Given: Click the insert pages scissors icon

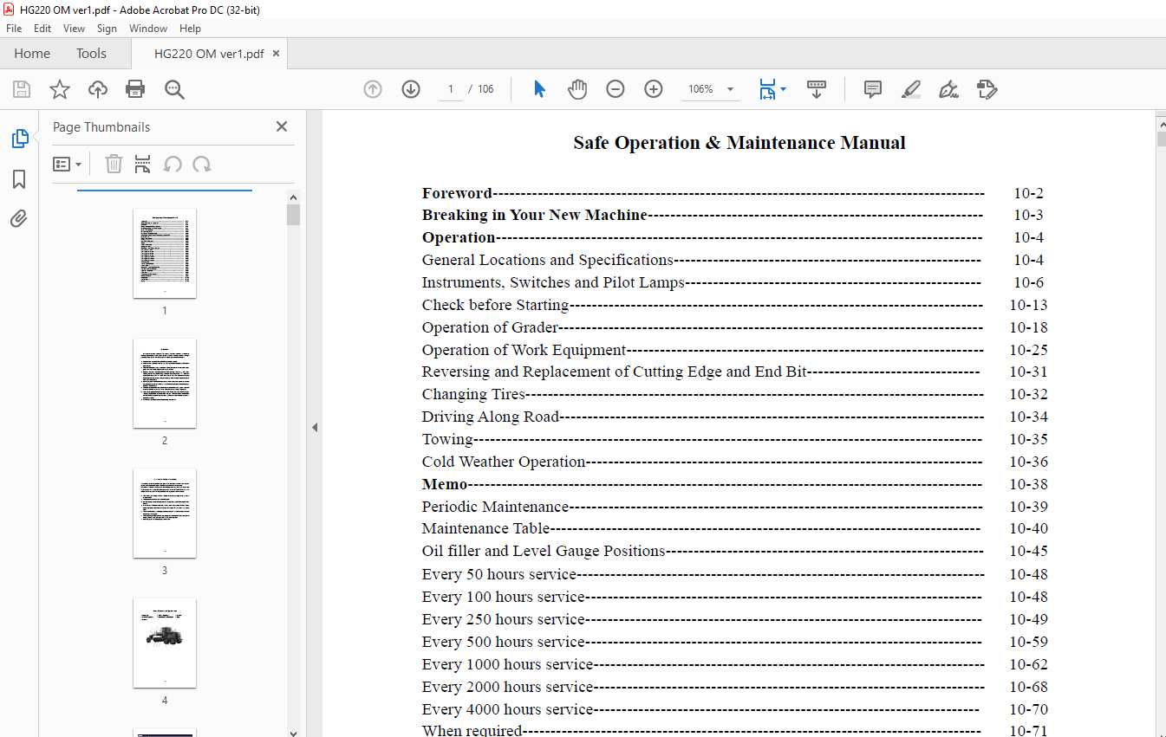Looking at the screenshot, I should [143, 164].
